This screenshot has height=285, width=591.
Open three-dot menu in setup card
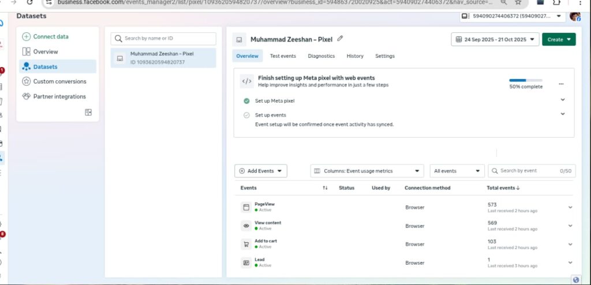tap(561, 84)
